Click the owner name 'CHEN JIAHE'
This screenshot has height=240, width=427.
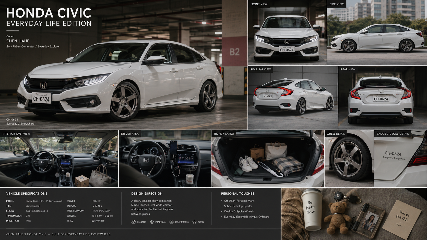tap(18, 41)
